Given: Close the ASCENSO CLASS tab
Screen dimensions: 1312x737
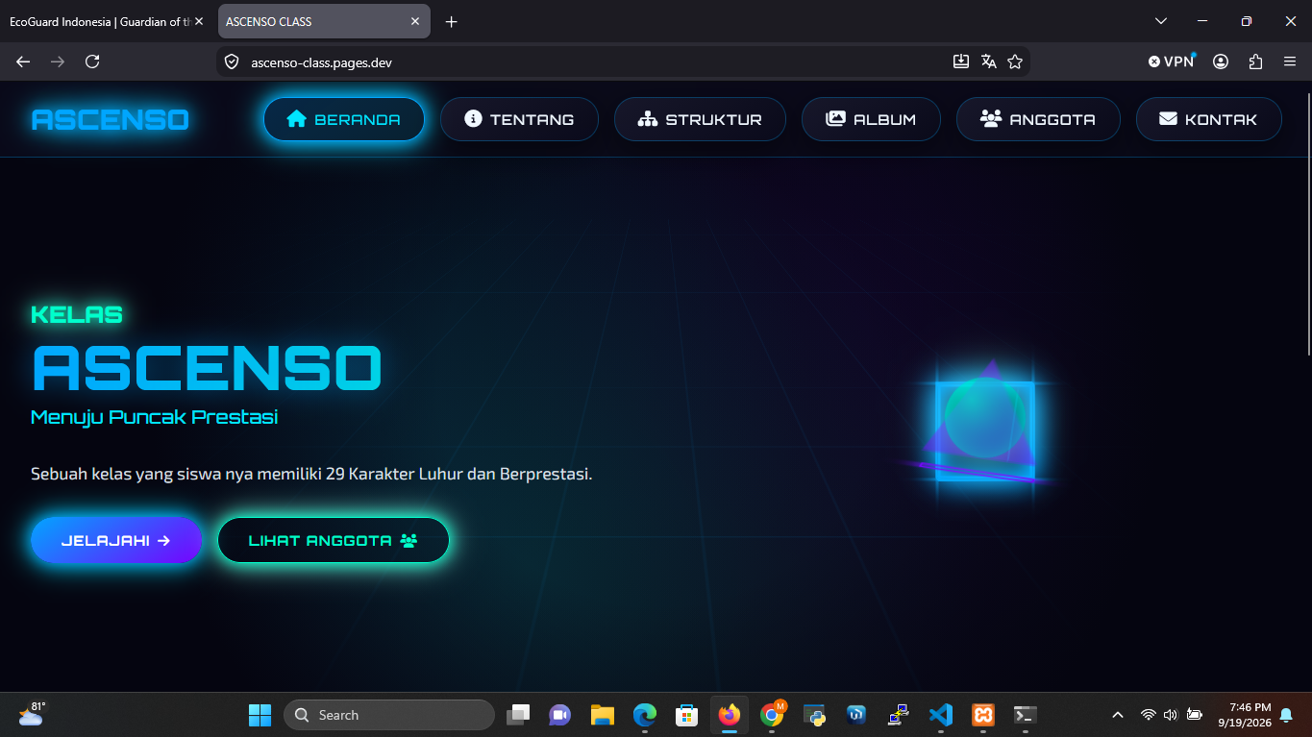Looking at the screenshot, I should point(415,21).
